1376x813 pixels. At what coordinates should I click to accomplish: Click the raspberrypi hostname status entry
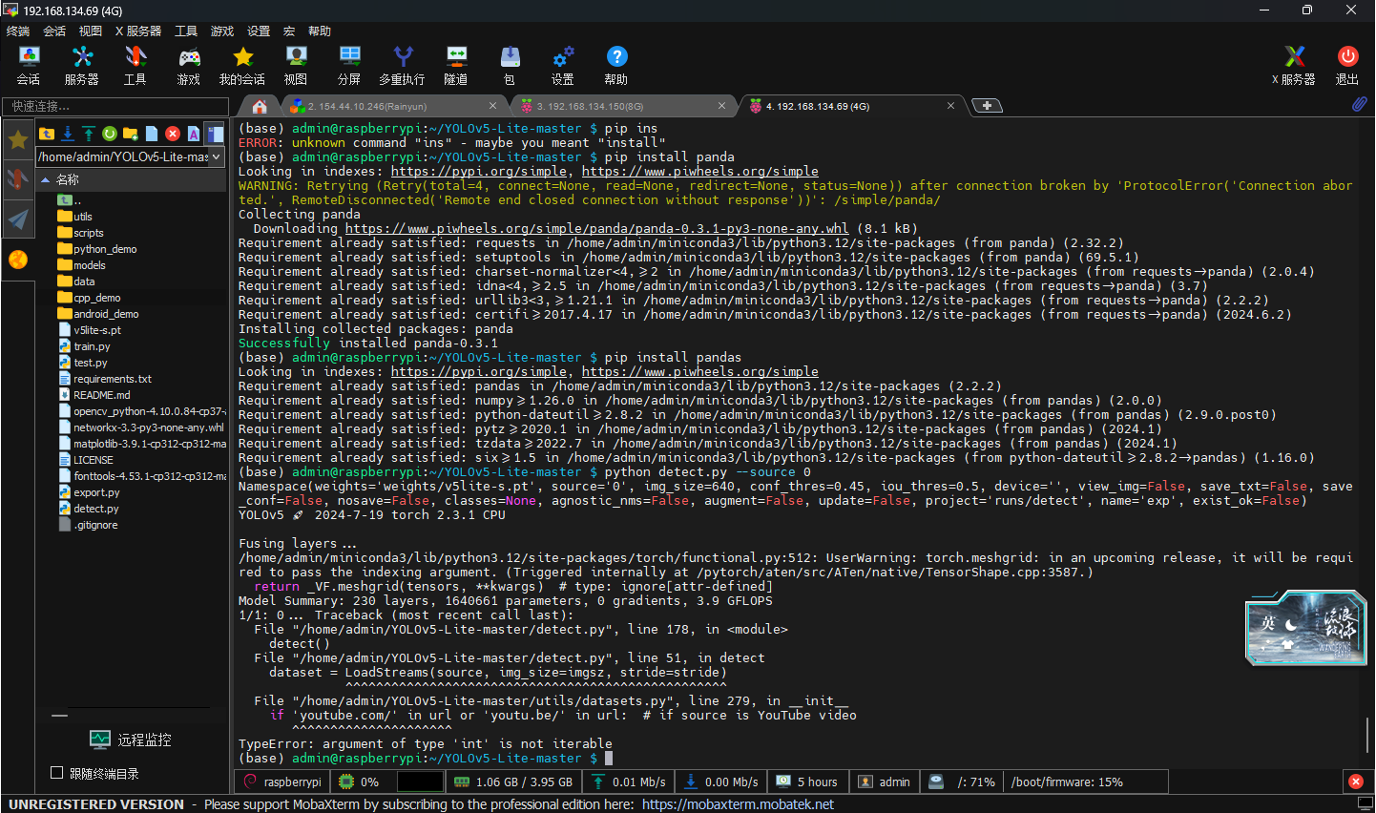pos(282,782)
